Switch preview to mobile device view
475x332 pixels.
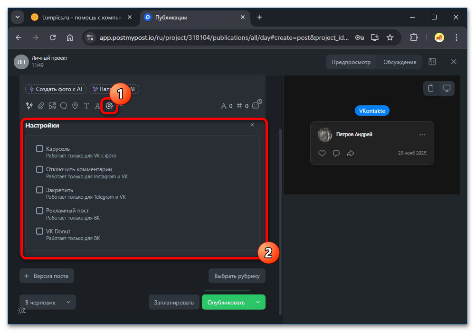click(x=431, y=88)
